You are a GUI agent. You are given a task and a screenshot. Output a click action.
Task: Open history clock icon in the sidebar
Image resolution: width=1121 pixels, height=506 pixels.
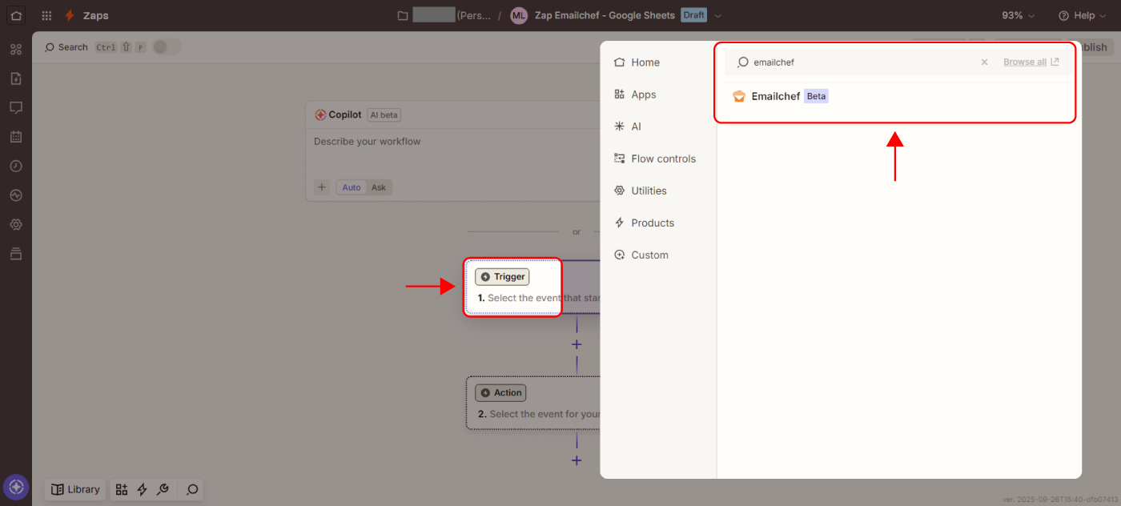16,166
